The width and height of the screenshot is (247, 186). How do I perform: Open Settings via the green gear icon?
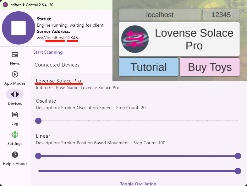[15, 135]
